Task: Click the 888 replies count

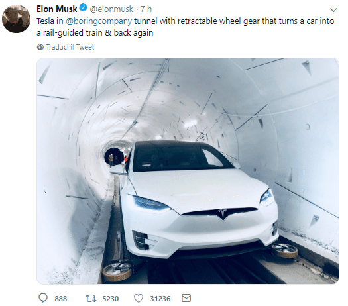Action: coord(60,299)
